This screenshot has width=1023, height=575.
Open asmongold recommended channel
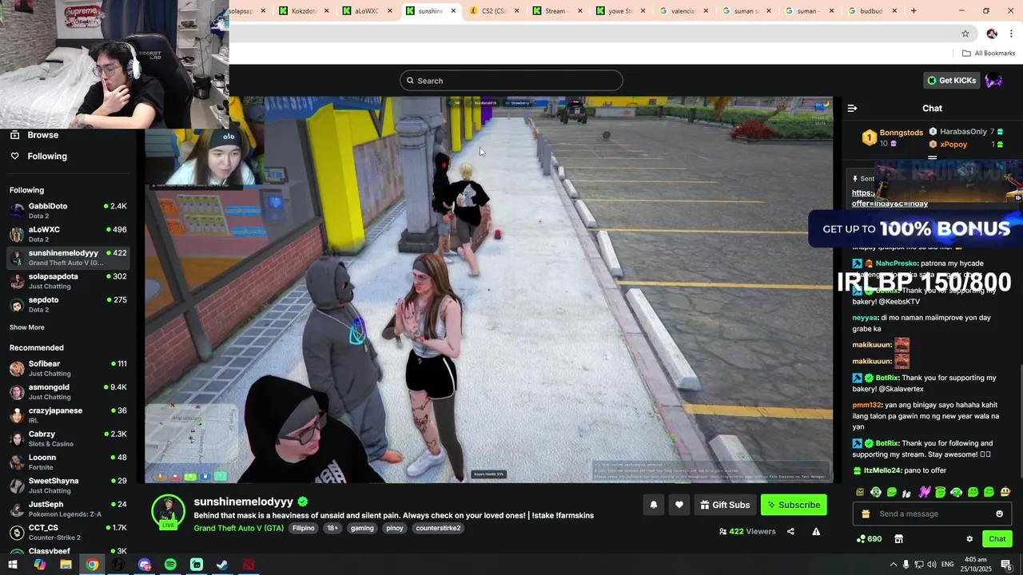[x=68, y=392]
